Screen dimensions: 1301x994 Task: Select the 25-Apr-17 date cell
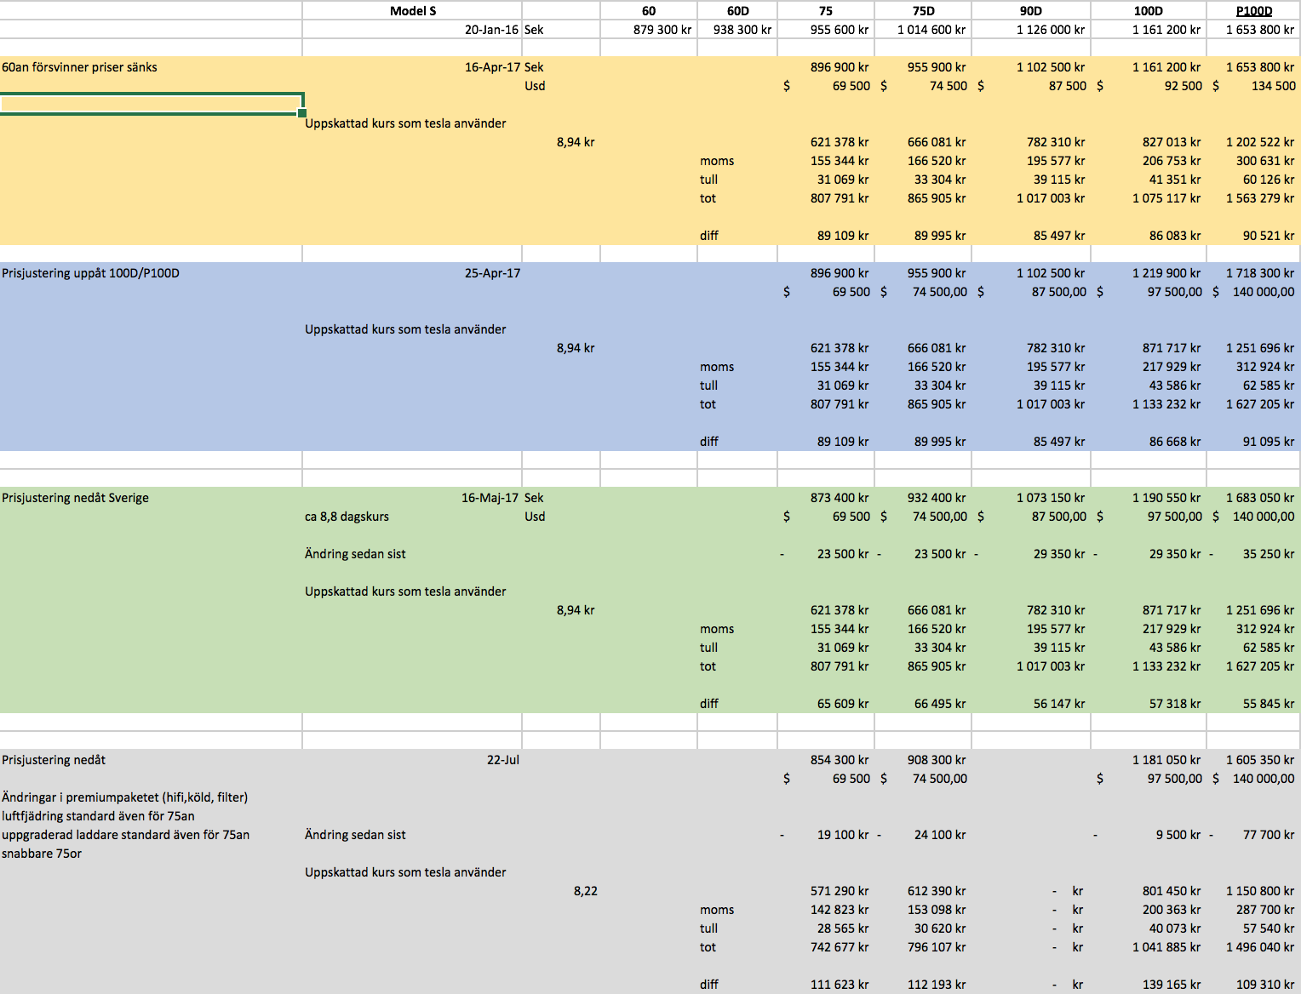point(492,273)
